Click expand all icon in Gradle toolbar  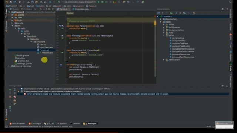click(x=176, y=13)
